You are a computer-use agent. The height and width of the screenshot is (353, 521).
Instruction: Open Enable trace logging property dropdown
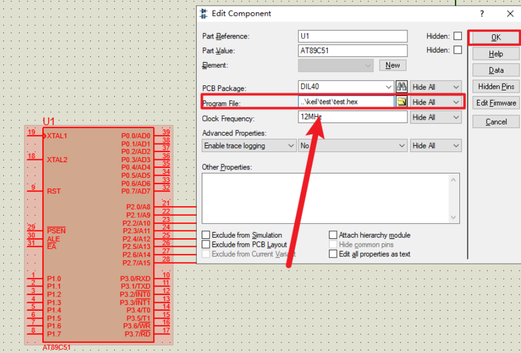249,146
